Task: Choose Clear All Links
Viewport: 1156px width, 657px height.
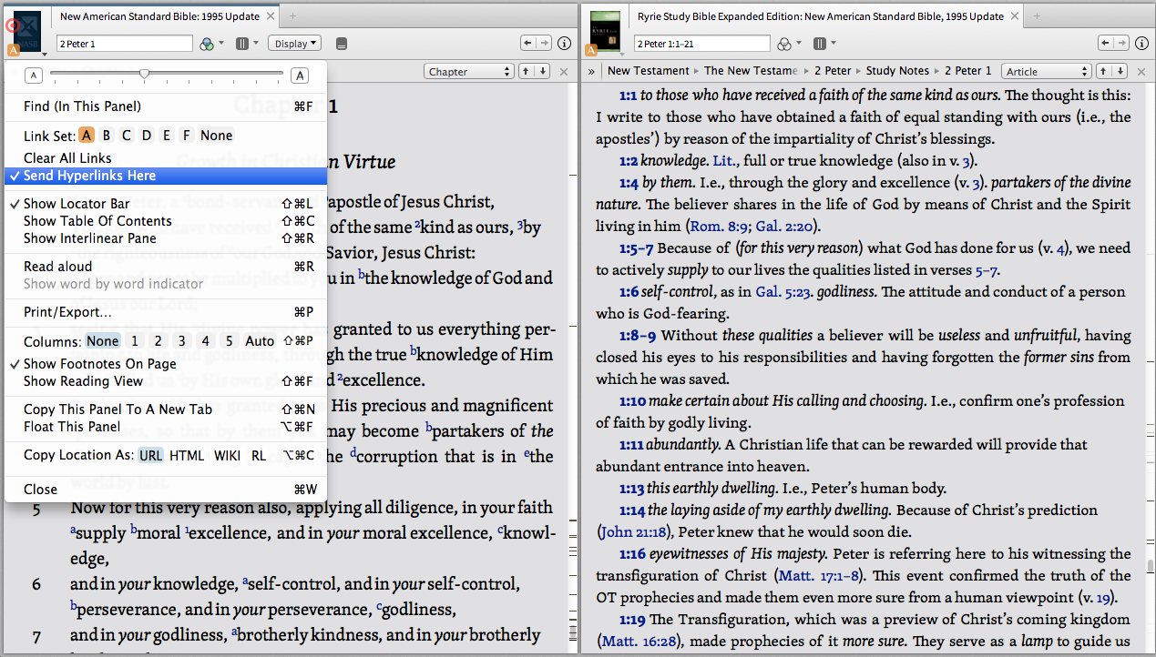Action: (165, 158)
